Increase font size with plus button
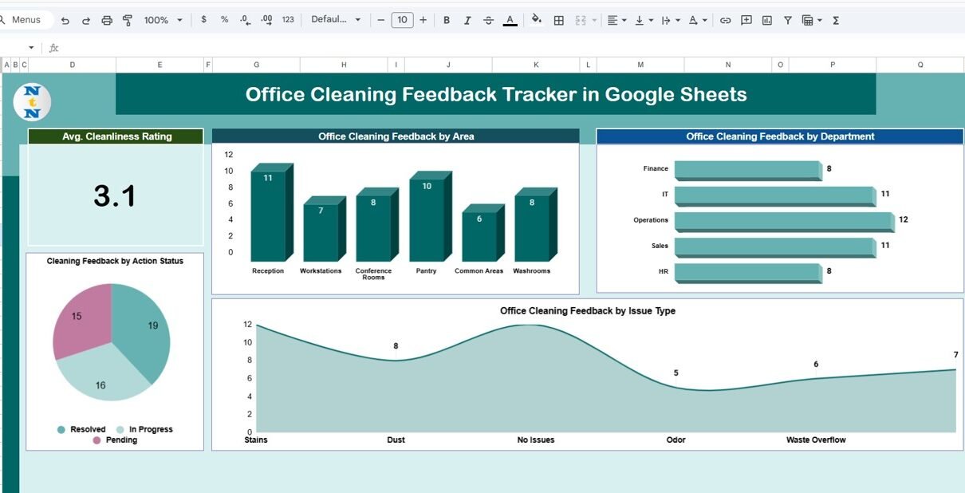 point(423,20)
